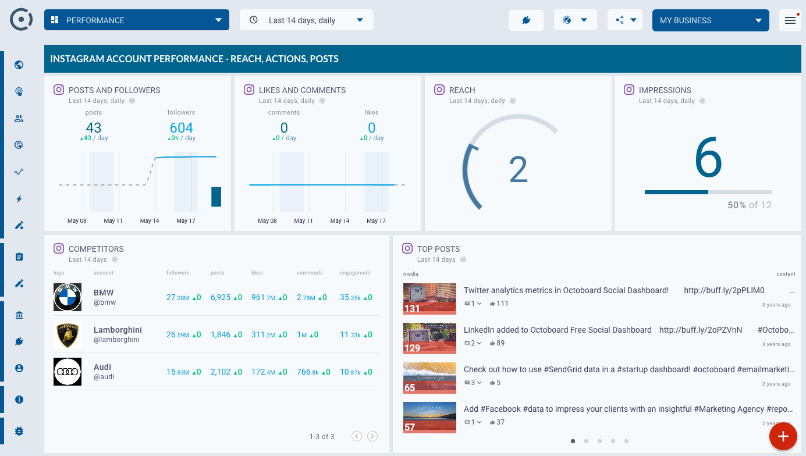This screenshot has width=806, height=456.
Task: Select the first Top Posts pagination dot
Action: (x=573, y=441)
